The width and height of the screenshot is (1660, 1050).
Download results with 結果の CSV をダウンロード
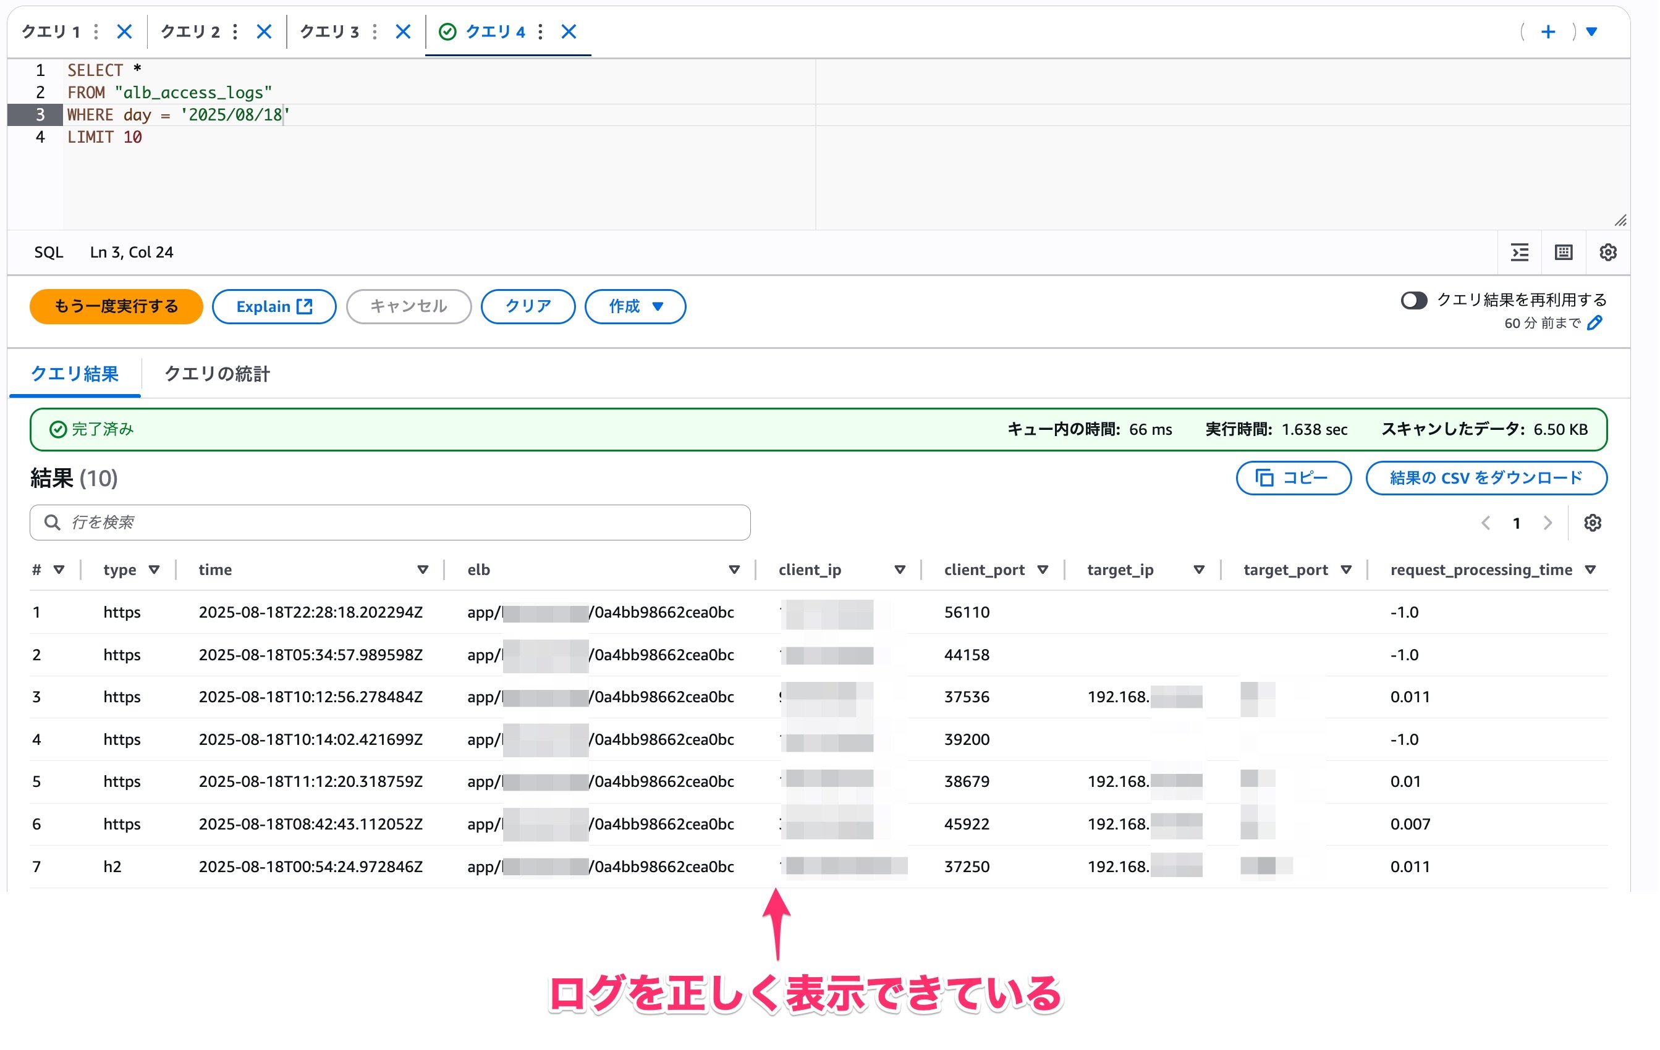pos(1486,478)
